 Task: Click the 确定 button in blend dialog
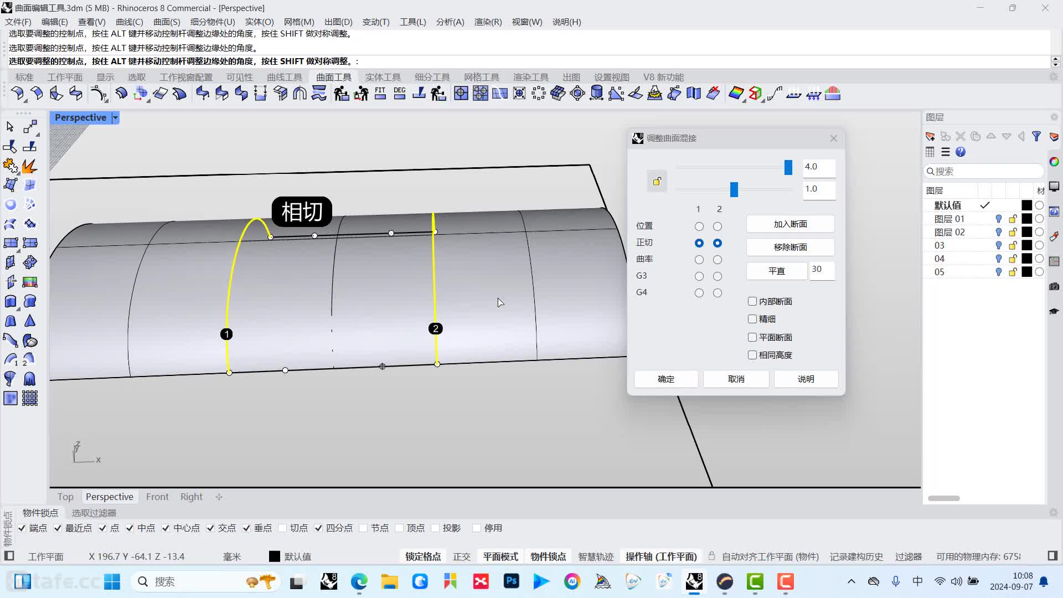click(666, 379)
